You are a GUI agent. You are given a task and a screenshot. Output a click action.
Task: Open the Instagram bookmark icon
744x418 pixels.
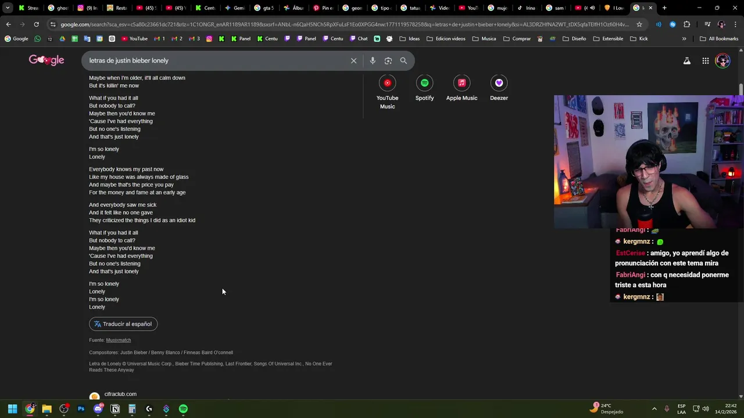pos(209,38)
